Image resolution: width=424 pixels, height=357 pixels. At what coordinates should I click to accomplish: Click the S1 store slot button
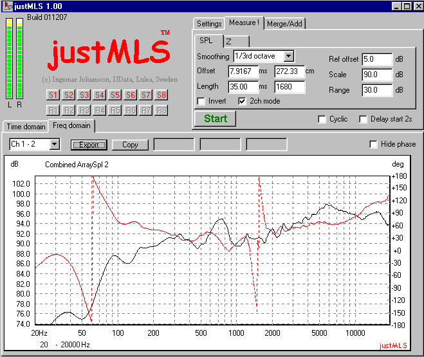(53, 95)
